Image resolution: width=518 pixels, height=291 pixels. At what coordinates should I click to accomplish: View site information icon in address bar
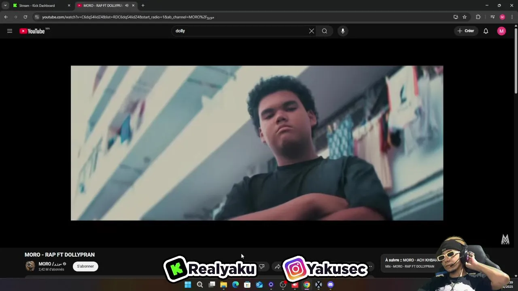click(x=36, y=17)
